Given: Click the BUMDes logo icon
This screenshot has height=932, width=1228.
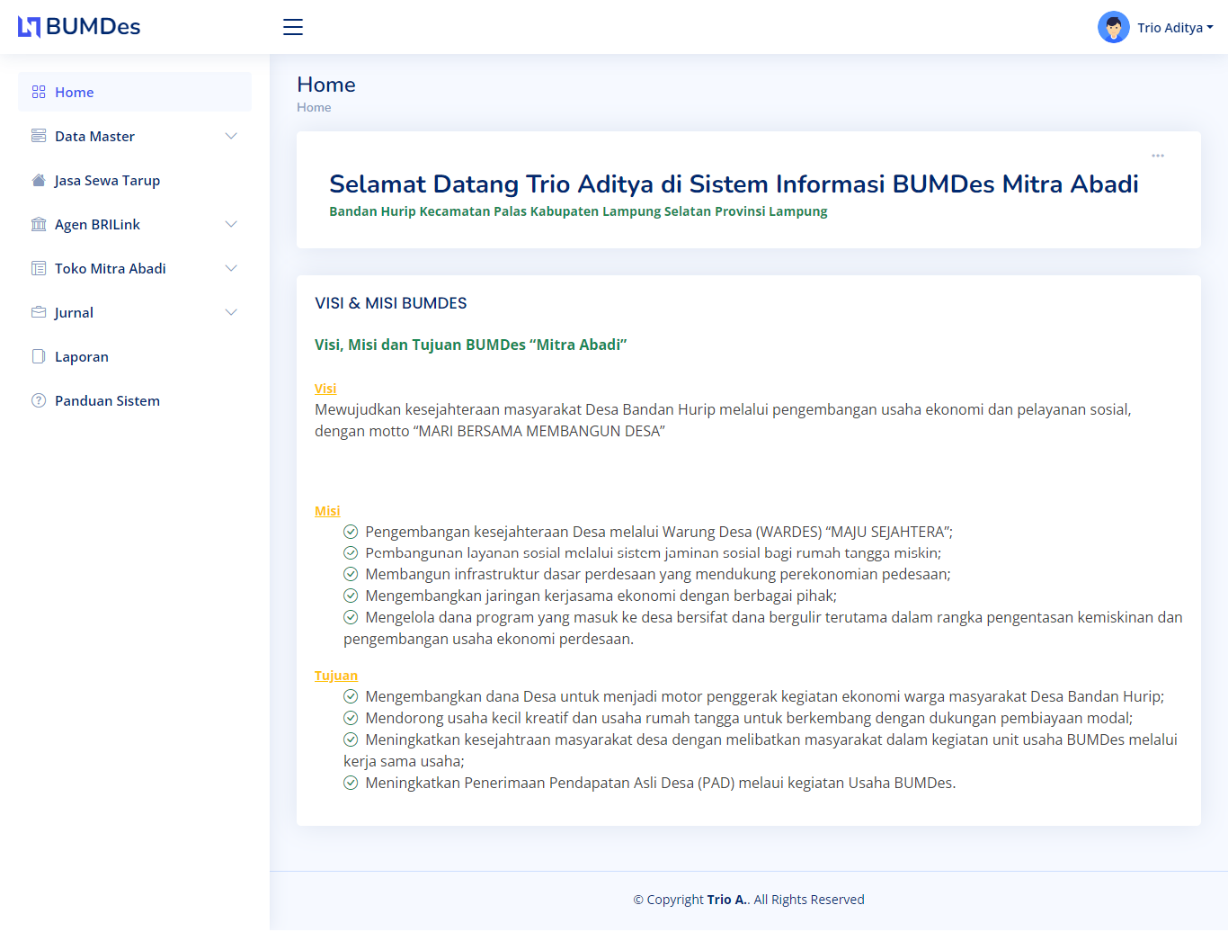Looking at the screenshot, I should click(x=30, y=27).
